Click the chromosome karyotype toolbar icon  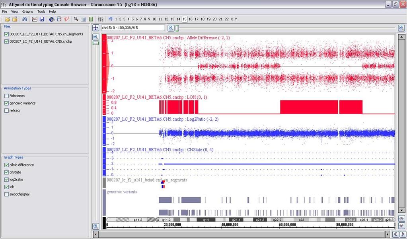coord(101,19)
